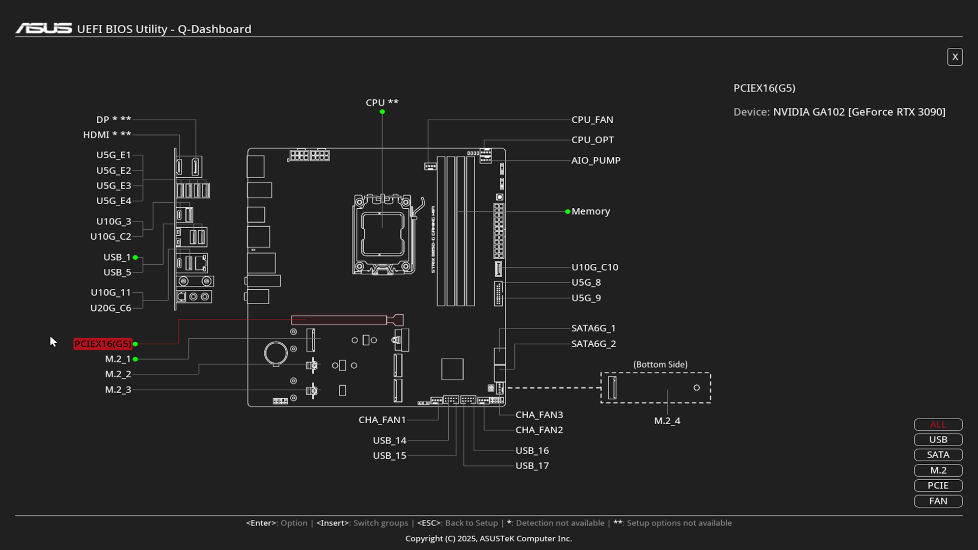
Task: Click the 24-pin ATX power connector graphic
Action: tap(499, 231)
